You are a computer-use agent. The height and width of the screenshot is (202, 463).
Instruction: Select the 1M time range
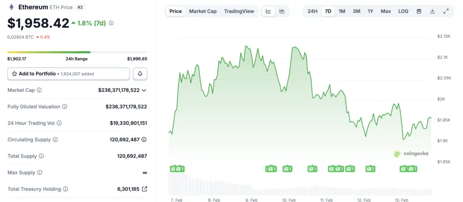342,11
